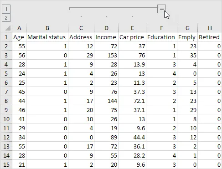Click the Marital status header cell

coord(47,37)
